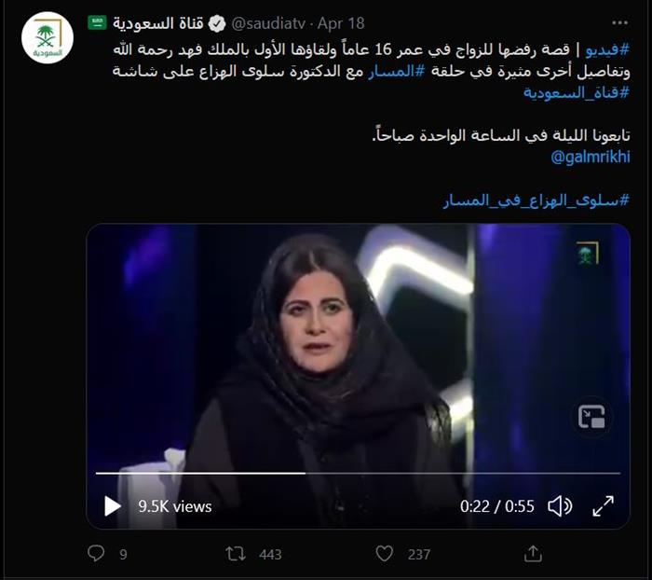Play the tweet video
This screenshot has height=580, width=652.
coord(113,506)
